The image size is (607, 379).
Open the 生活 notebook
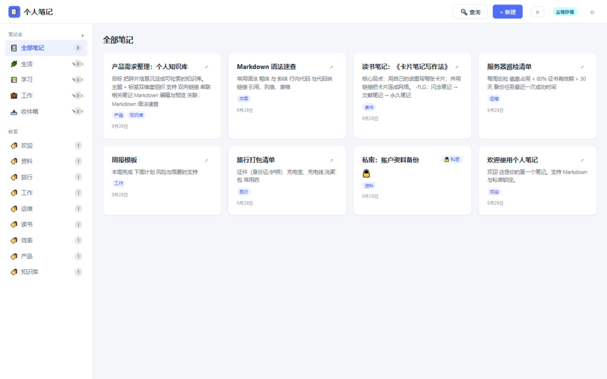[x=46, y=64]
